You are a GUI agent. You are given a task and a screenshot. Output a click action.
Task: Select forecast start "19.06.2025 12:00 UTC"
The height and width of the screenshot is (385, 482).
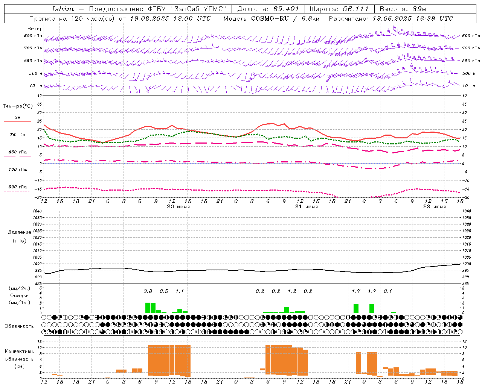coord(170,18)
